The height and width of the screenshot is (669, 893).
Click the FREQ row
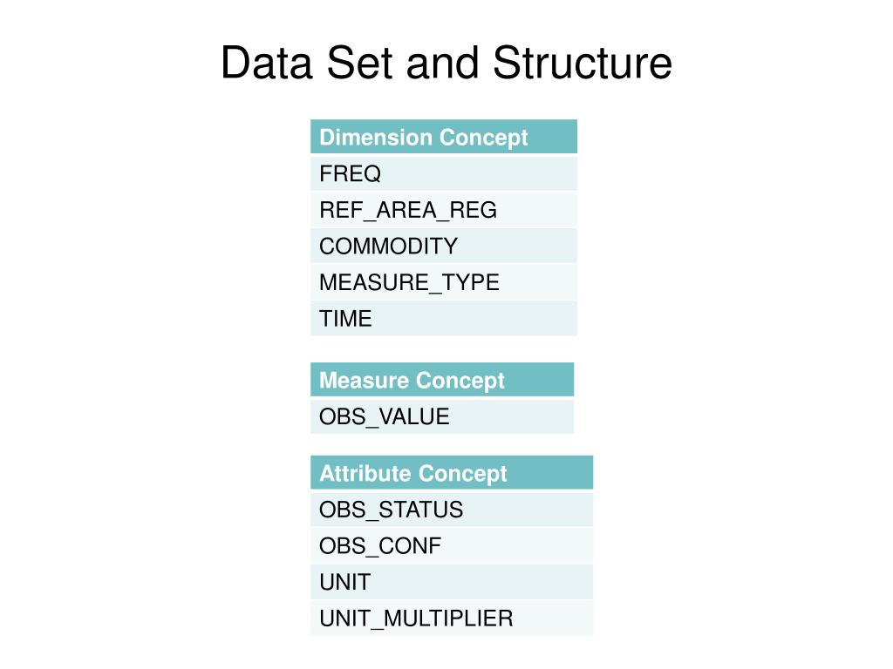coord(444,173)
